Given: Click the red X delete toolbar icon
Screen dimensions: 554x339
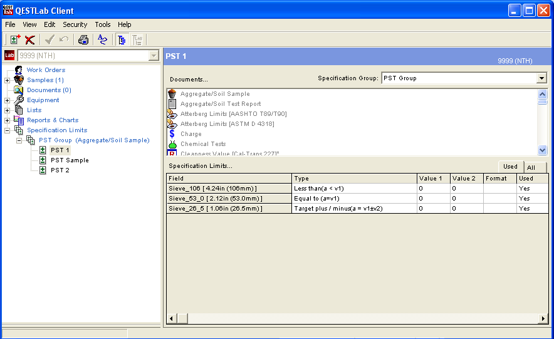Looking at the screenshot, I should pyautogui.click(x=29, y=39).
